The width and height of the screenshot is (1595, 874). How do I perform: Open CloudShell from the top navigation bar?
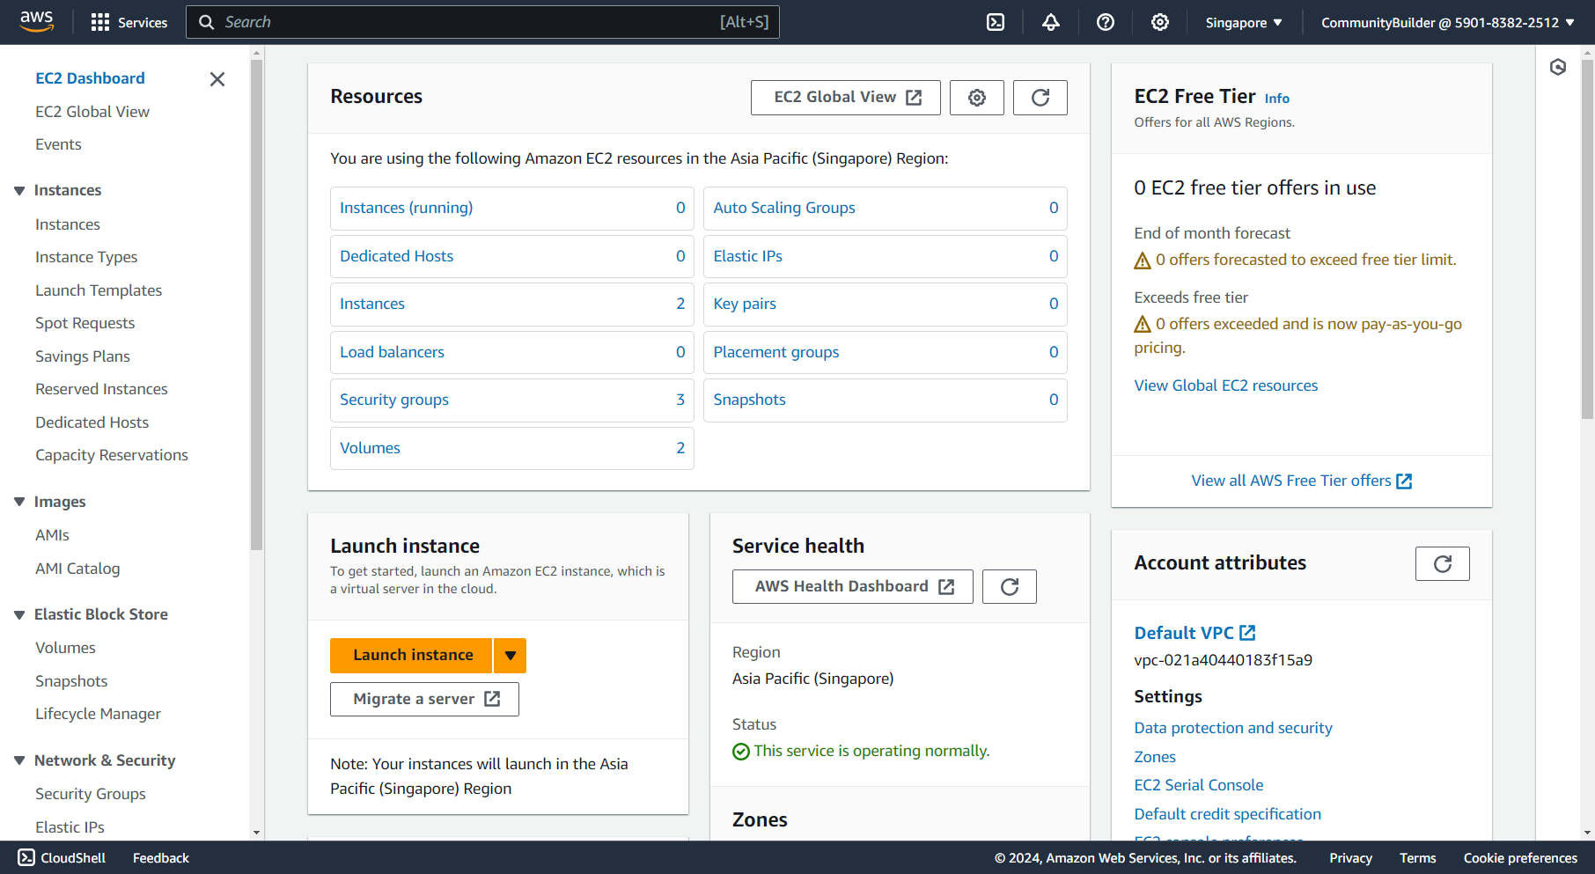(996, 22)
